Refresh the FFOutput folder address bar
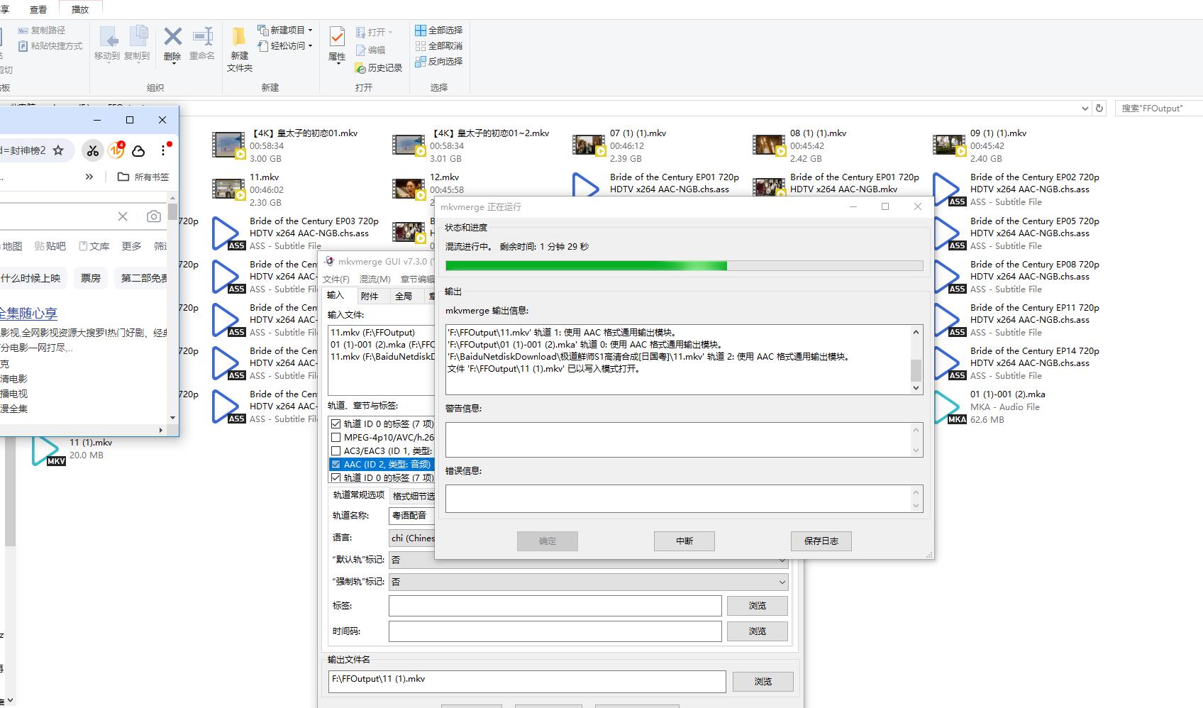1203x708 pixels. (1099, 109)
